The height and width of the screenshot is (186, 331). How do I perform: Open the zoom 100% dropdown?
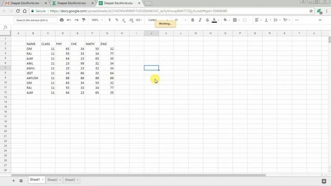coord(97,20)
